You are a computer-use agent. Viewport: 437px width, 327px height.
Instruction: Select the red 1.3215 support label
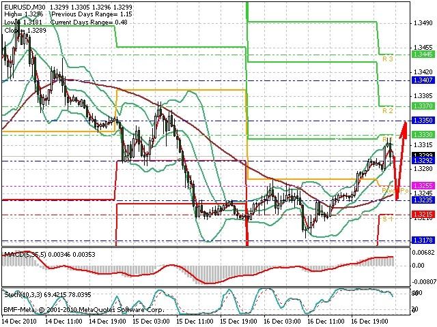coord(423,214)
